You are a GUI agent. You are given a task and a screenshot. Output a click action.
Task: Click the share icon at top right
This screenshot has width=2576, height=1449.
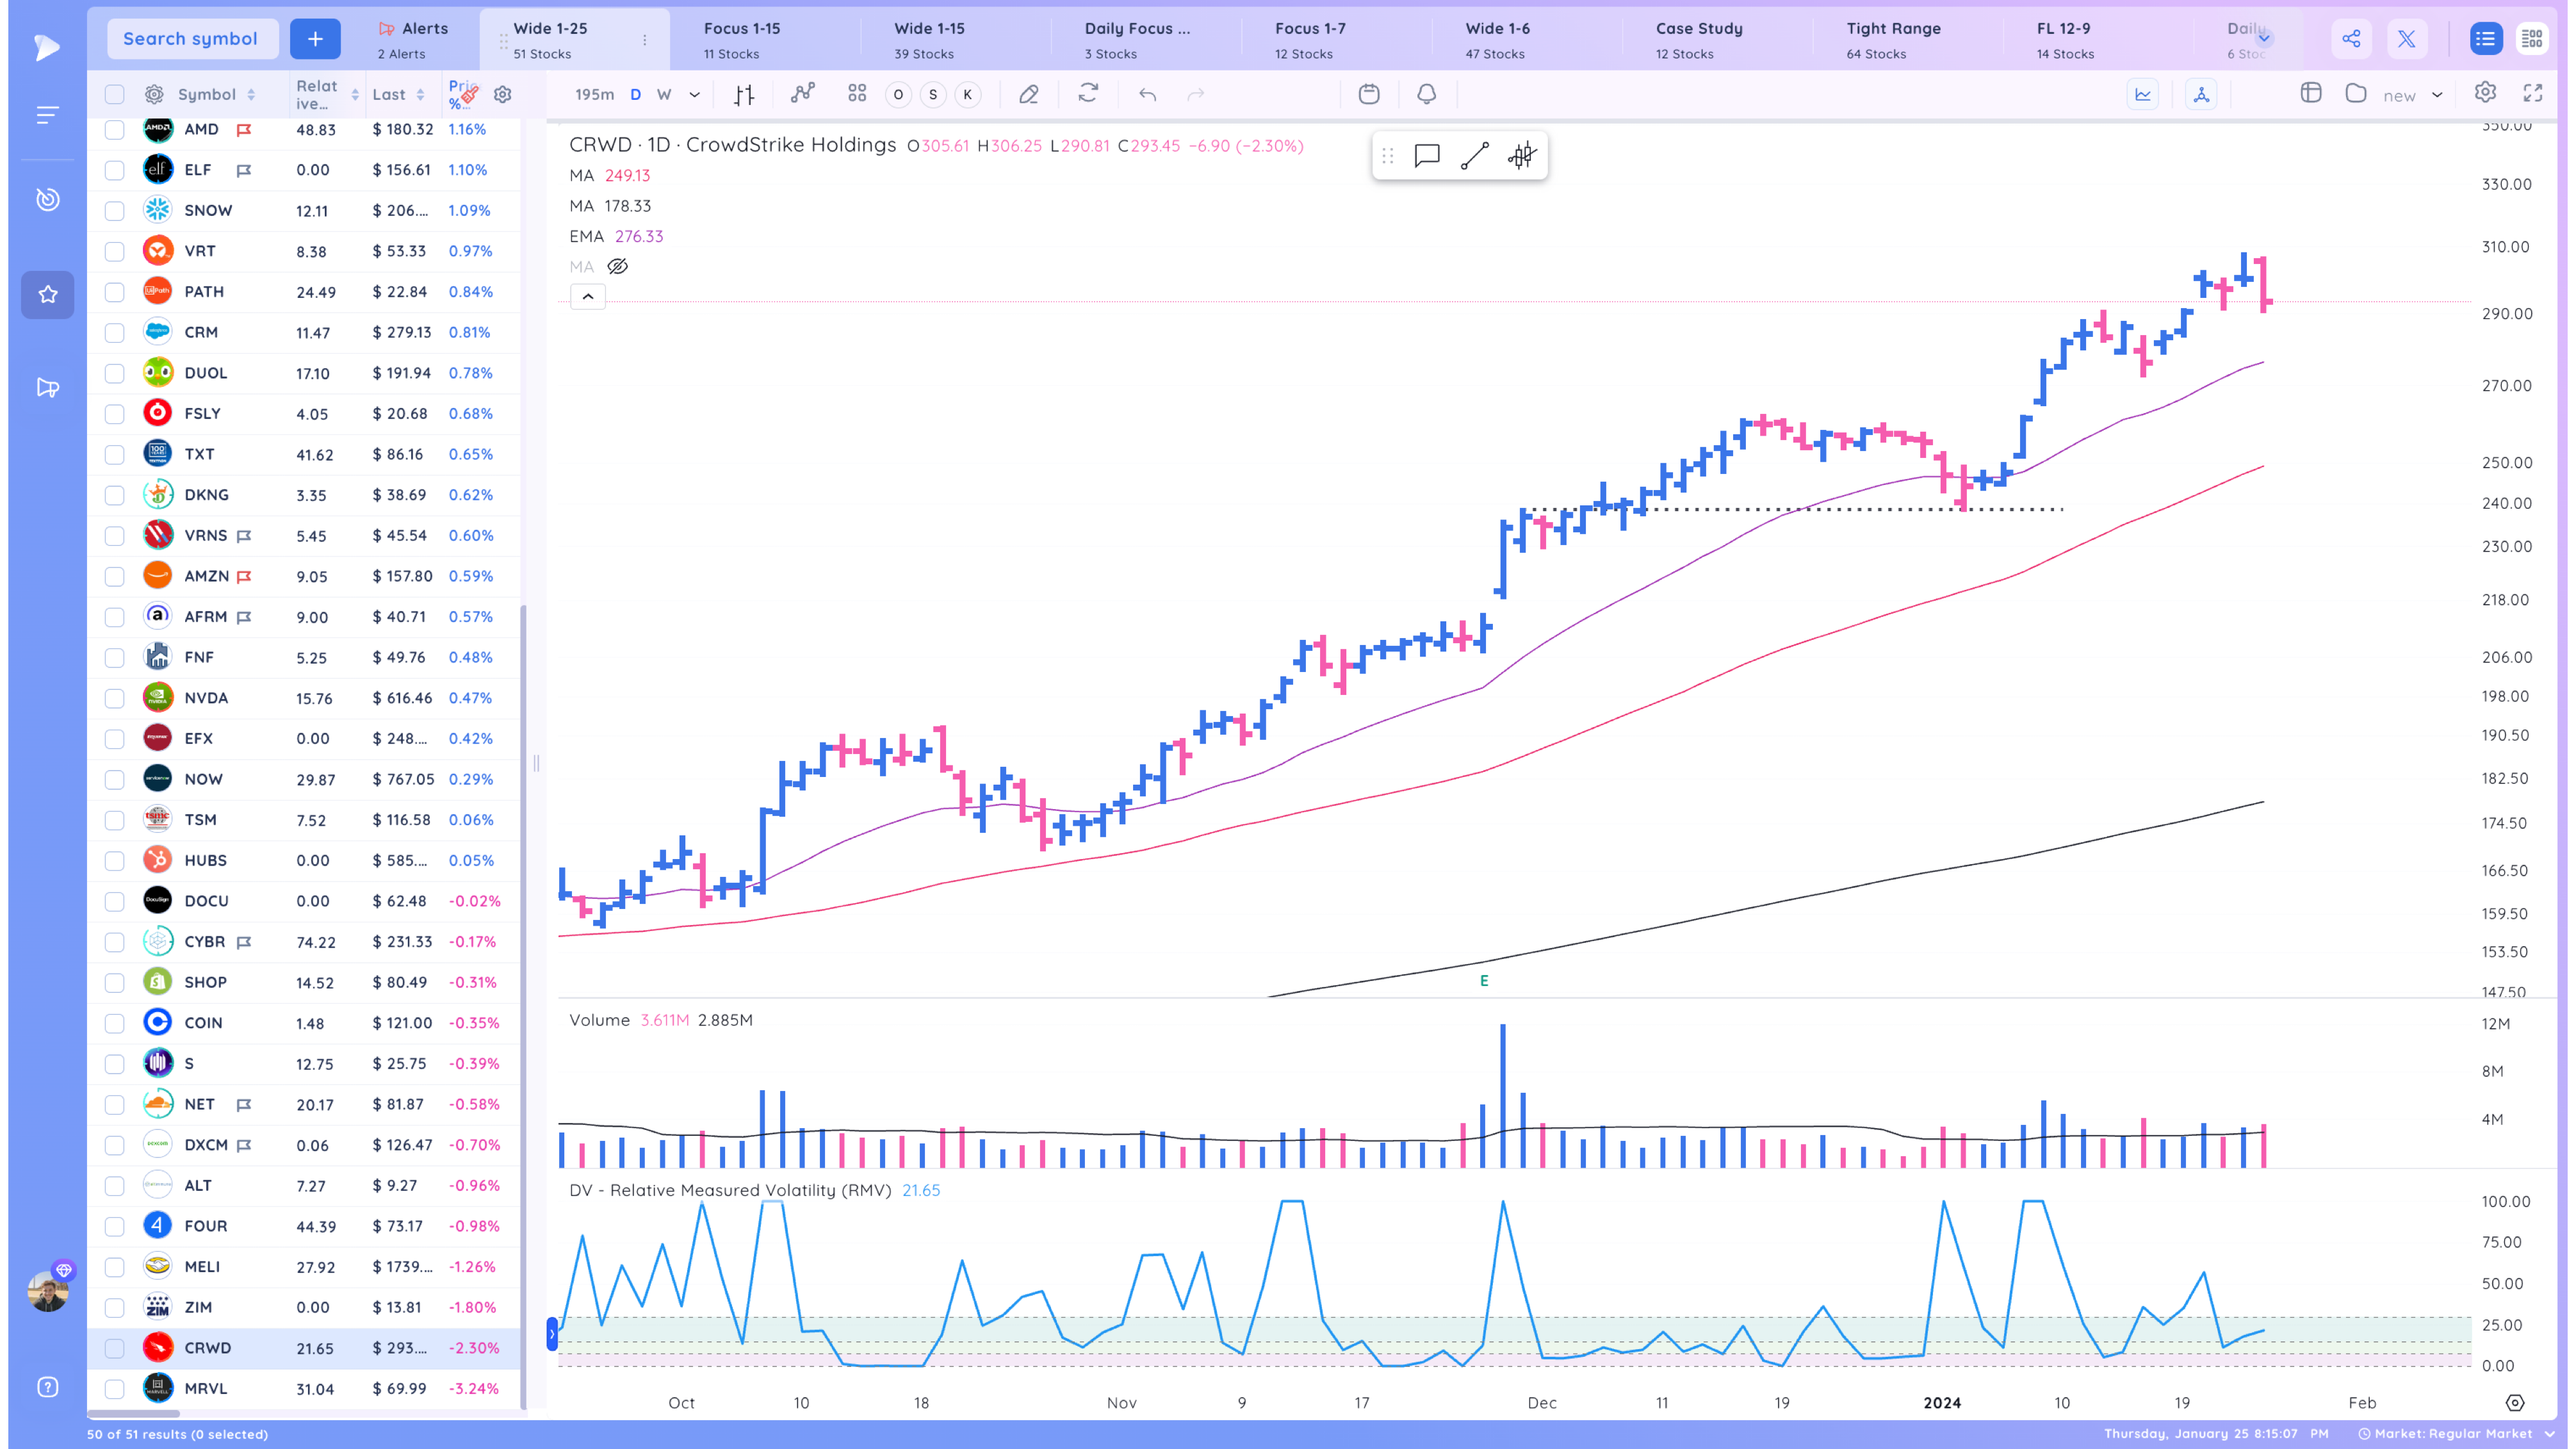(2351, 39)
